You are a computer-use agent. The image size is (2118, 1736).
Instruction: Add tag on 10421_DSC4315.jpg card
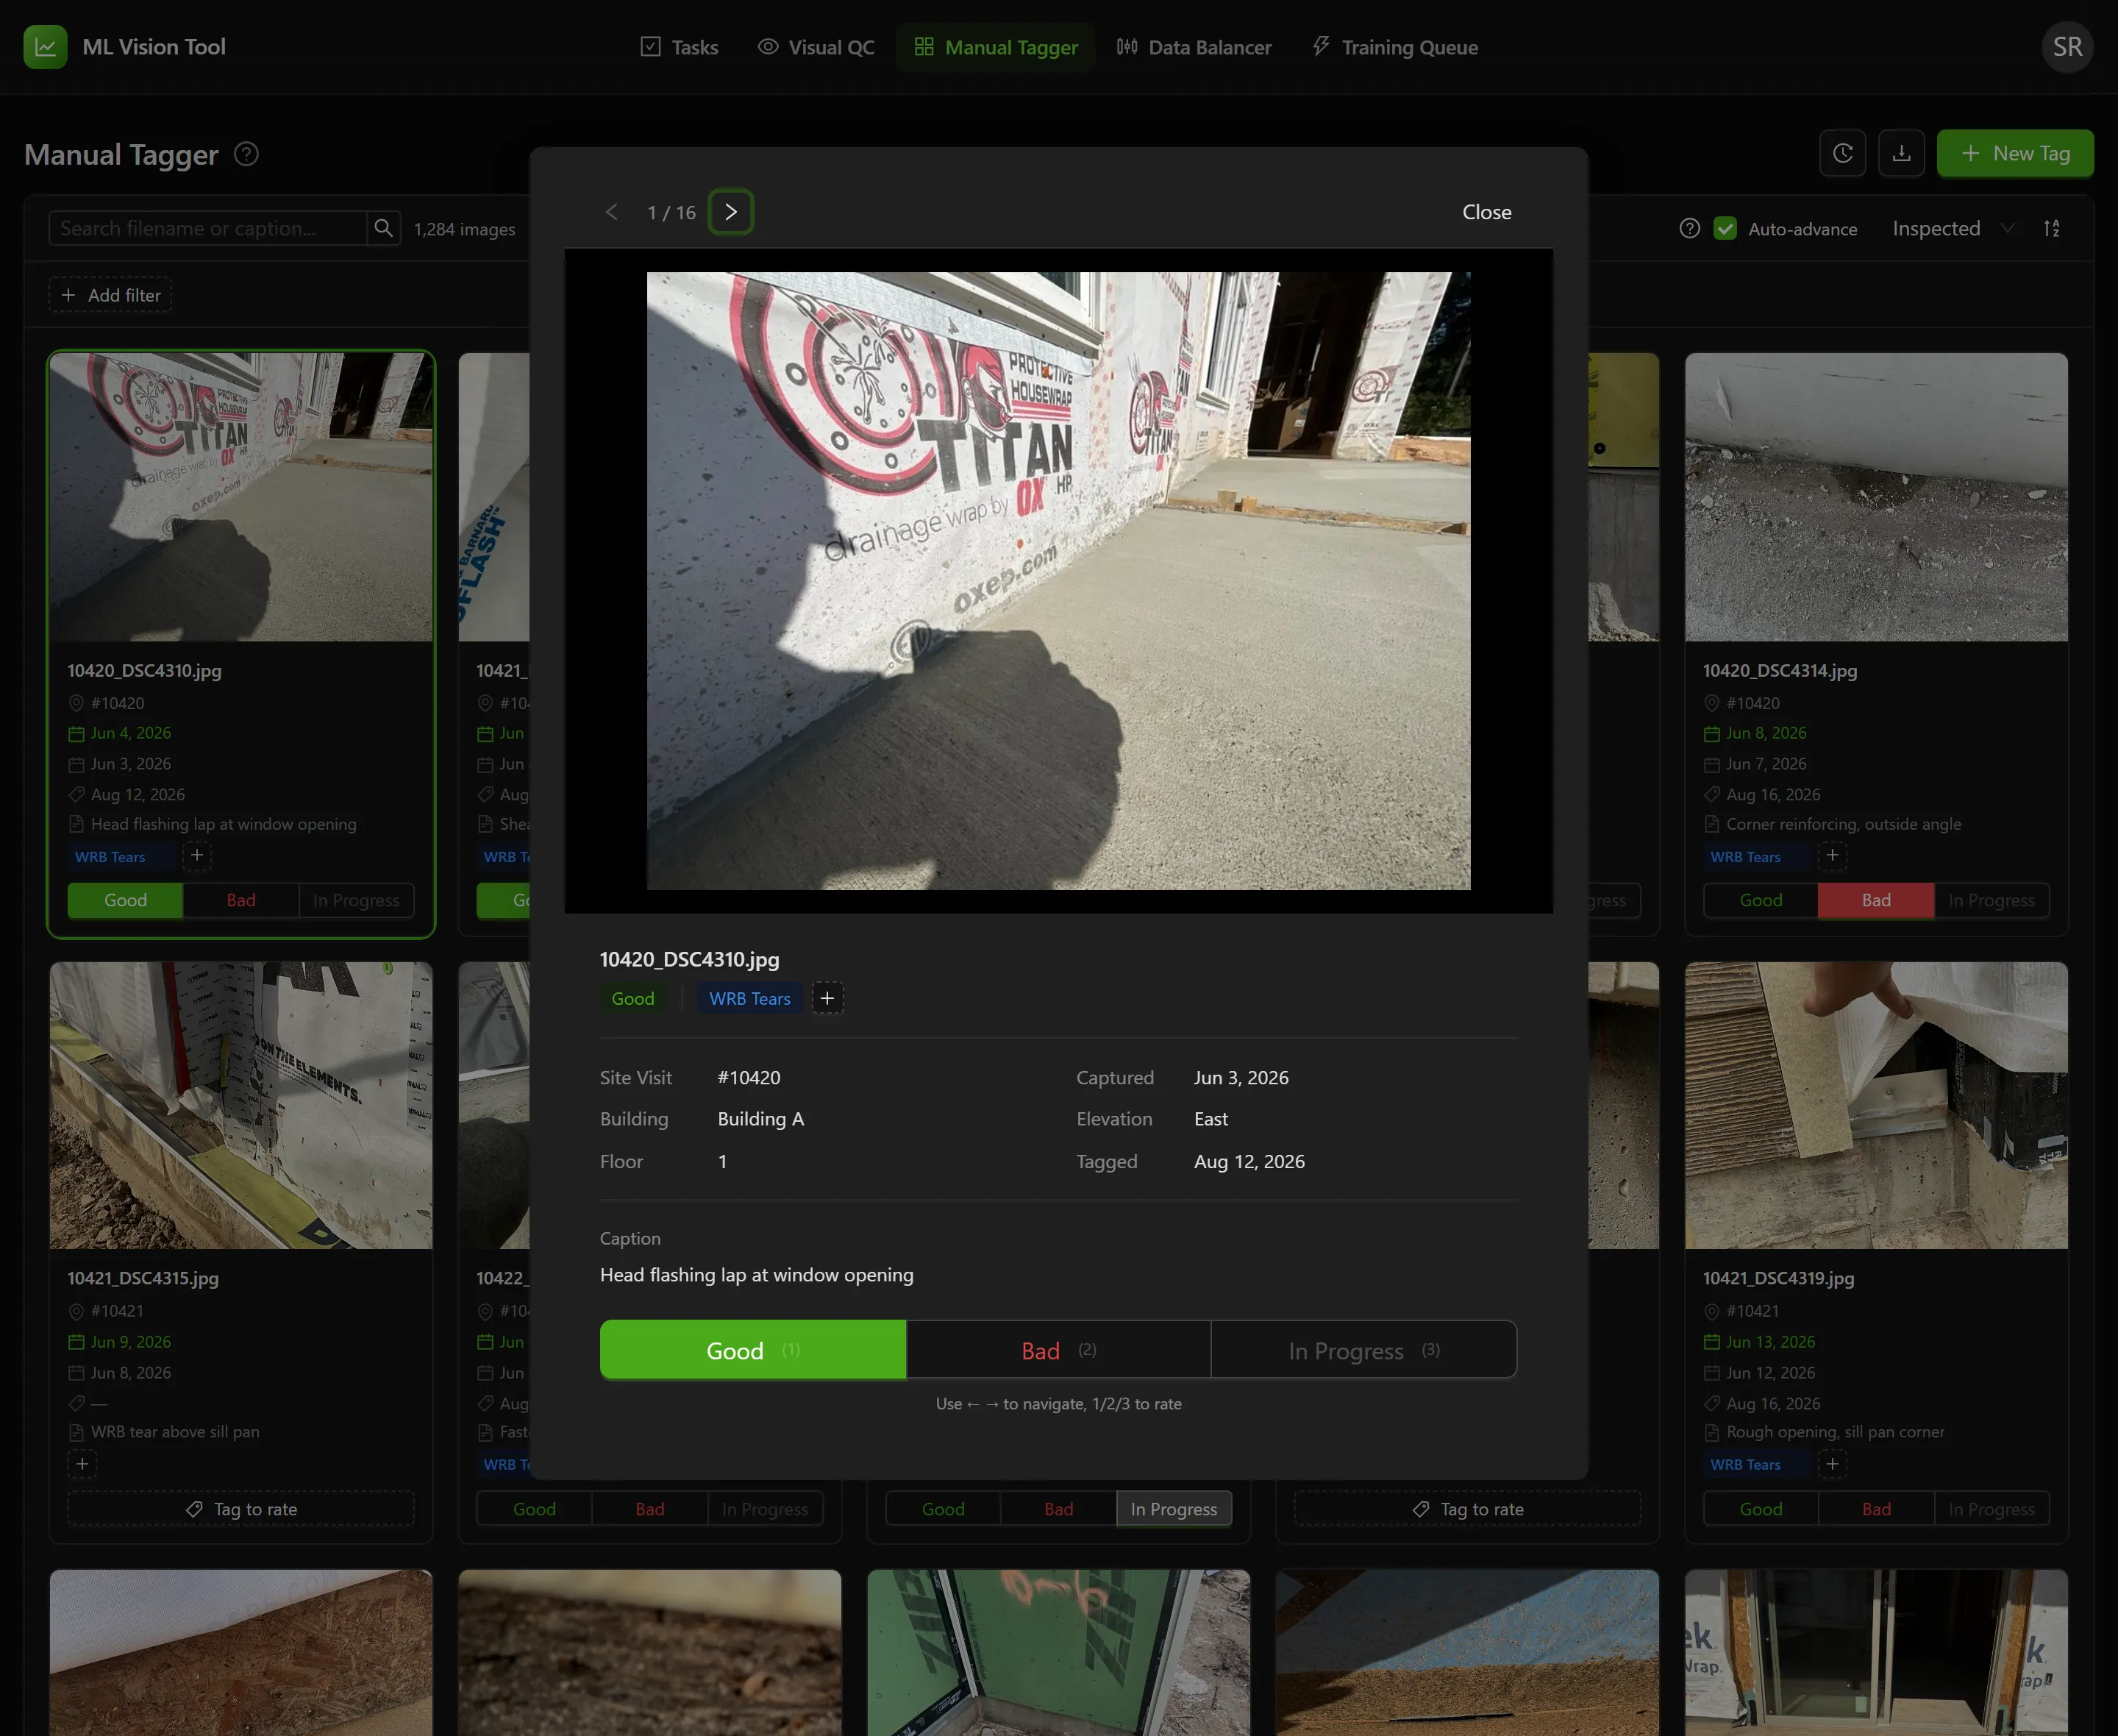[82, 1464]
